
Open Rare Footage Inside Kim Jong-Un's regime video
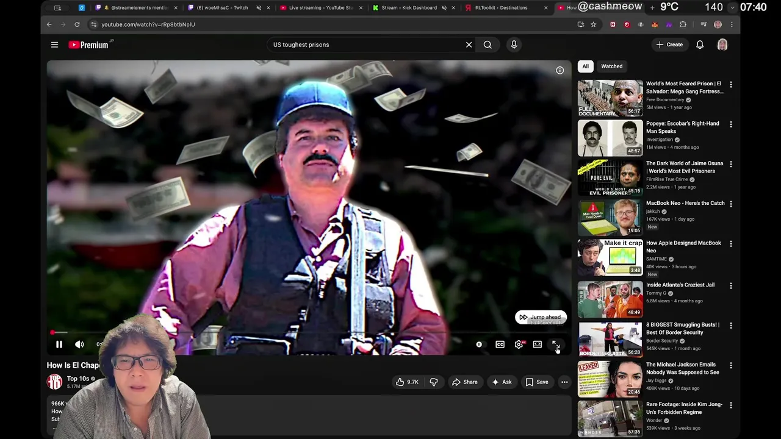(684, 408)
